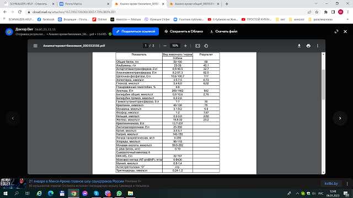Expand the attachment viewer to fullscreen

[336, 31]
